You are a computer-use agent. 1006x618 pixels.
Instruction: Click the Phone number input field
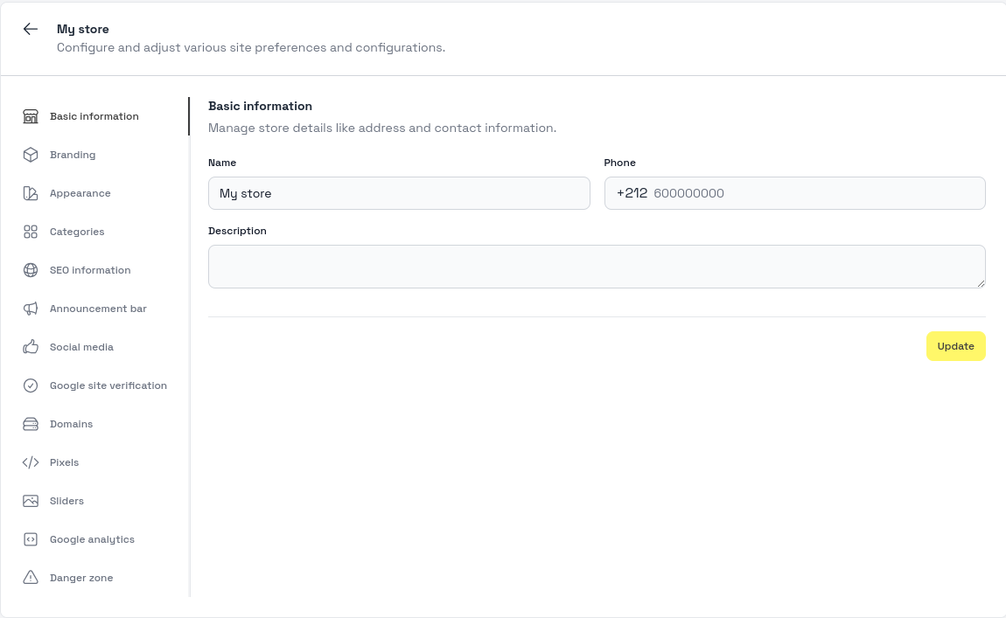[x=814, y=193]
